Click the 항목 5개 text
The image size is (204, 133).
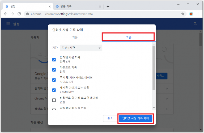tap(65, 62)
